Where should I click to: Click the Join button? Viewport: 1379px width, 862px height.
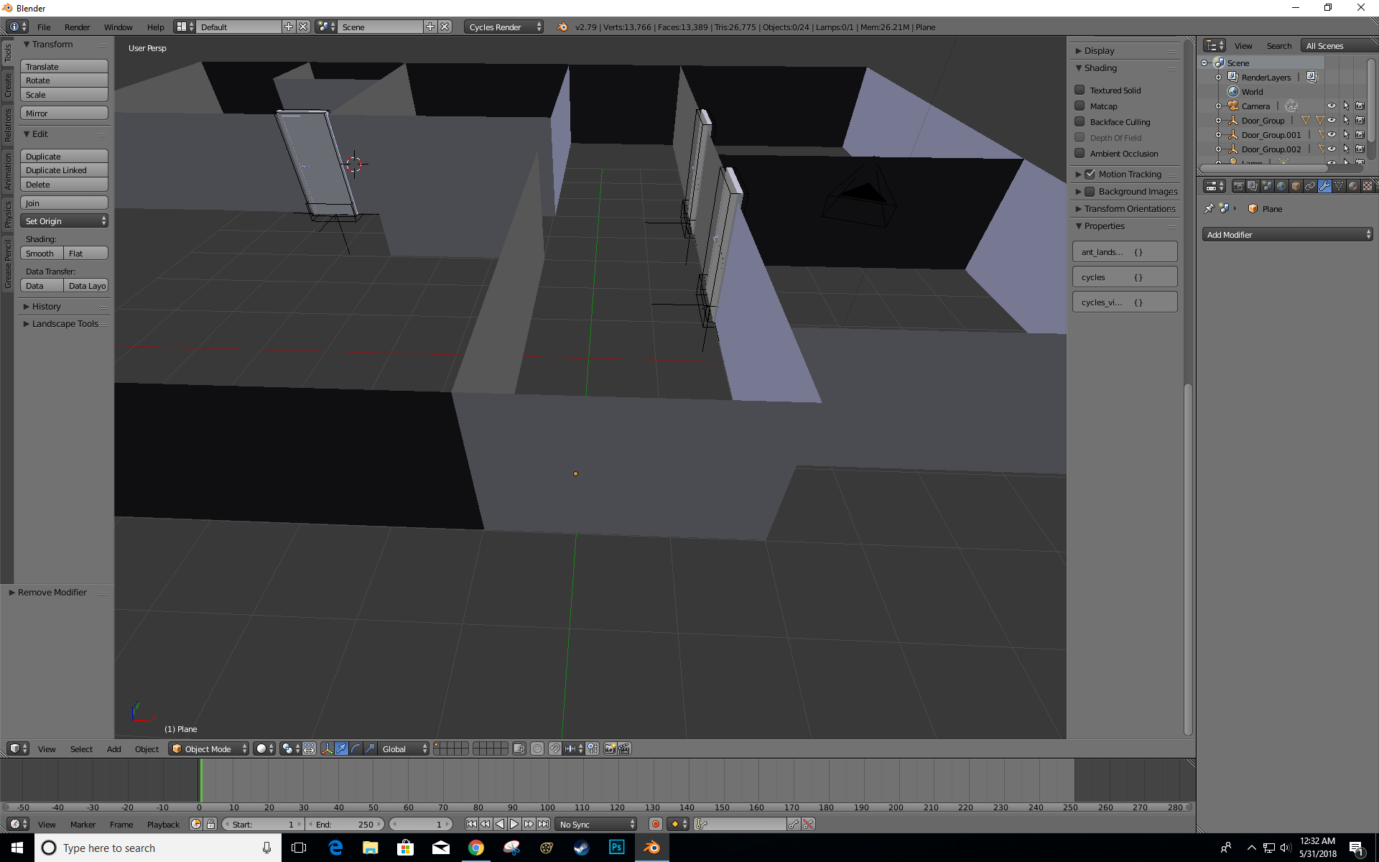[65, 203]
